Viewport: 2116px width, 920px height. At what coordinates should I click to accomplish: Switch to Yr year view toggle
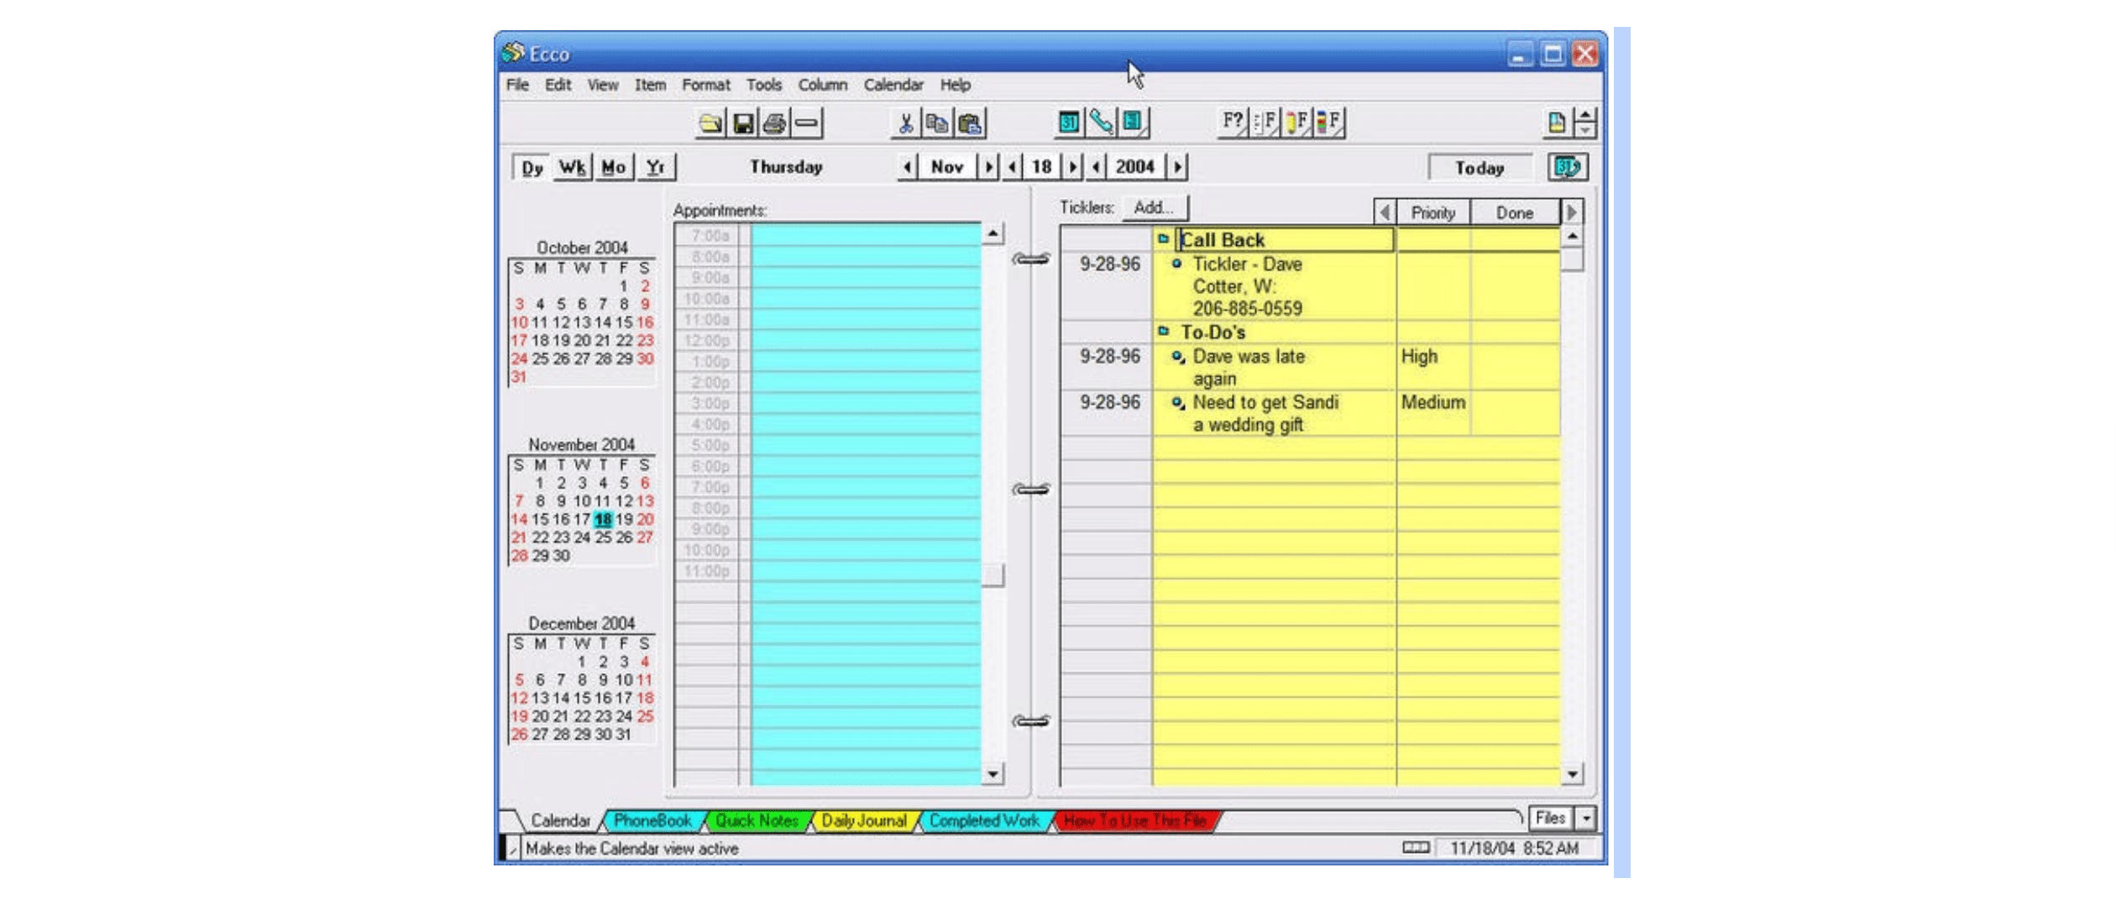pyautogui.click(x=655, y=167)
